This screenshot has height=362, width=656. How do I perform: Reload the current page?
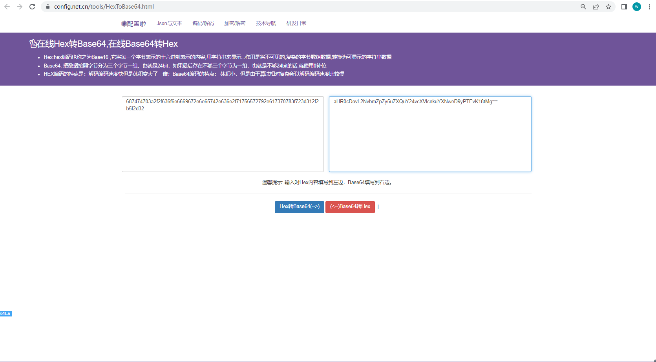32,6
